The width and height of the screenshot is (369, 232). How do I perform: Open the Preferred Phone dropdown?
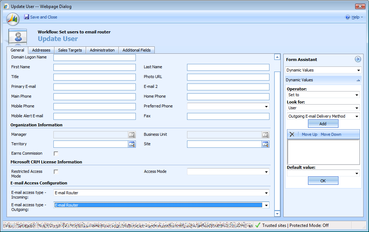click(x=266, y=106)
